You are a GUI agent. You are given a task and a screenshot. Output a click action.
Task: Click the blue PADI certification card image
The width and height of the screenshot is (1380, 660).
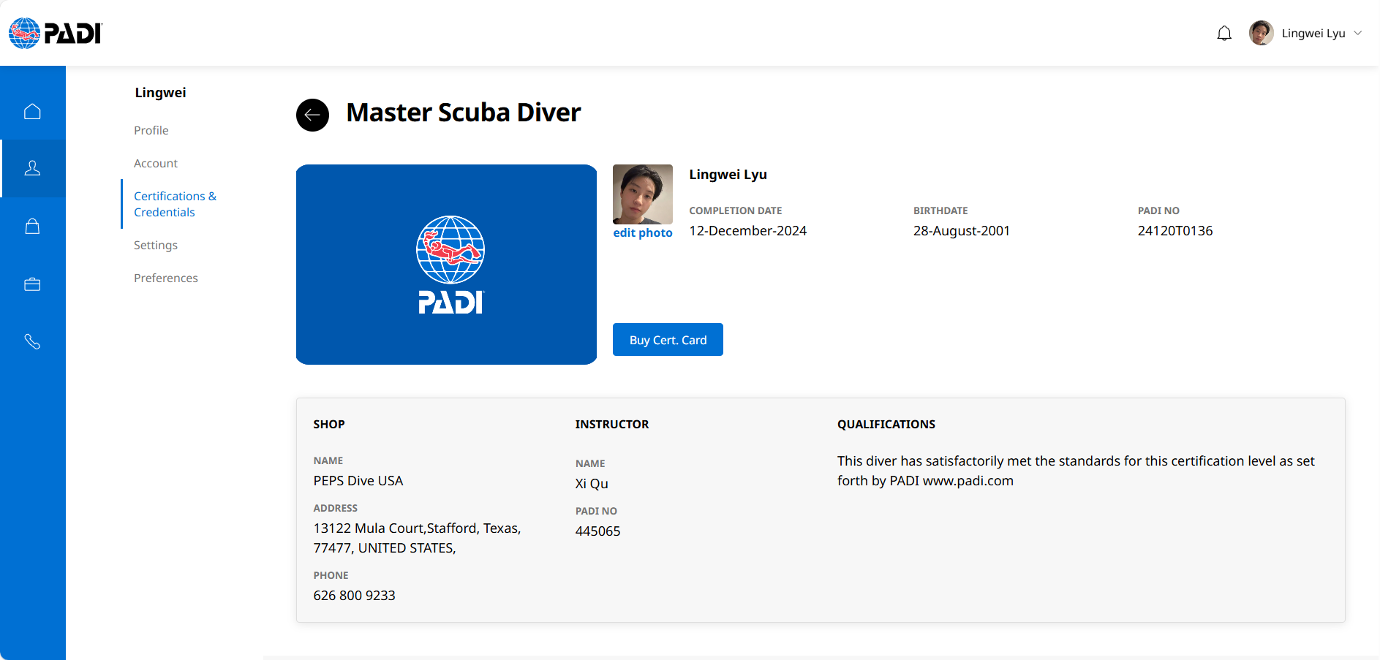[446, 265]
